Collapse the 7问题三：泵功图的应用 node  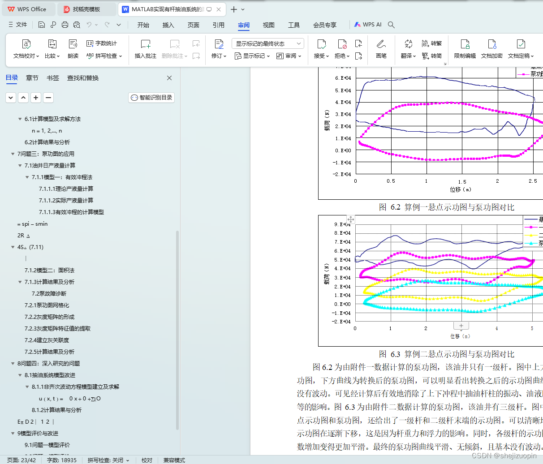[13, 154]
